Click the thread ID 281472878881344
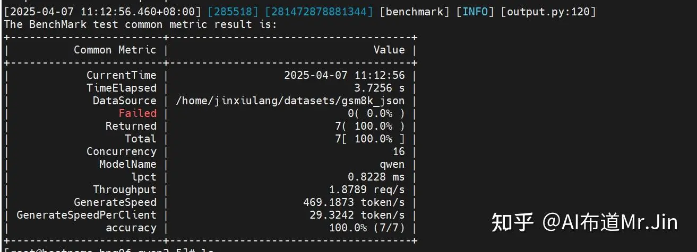The width and height of the screenshot is (697, 252). [319, 11]
